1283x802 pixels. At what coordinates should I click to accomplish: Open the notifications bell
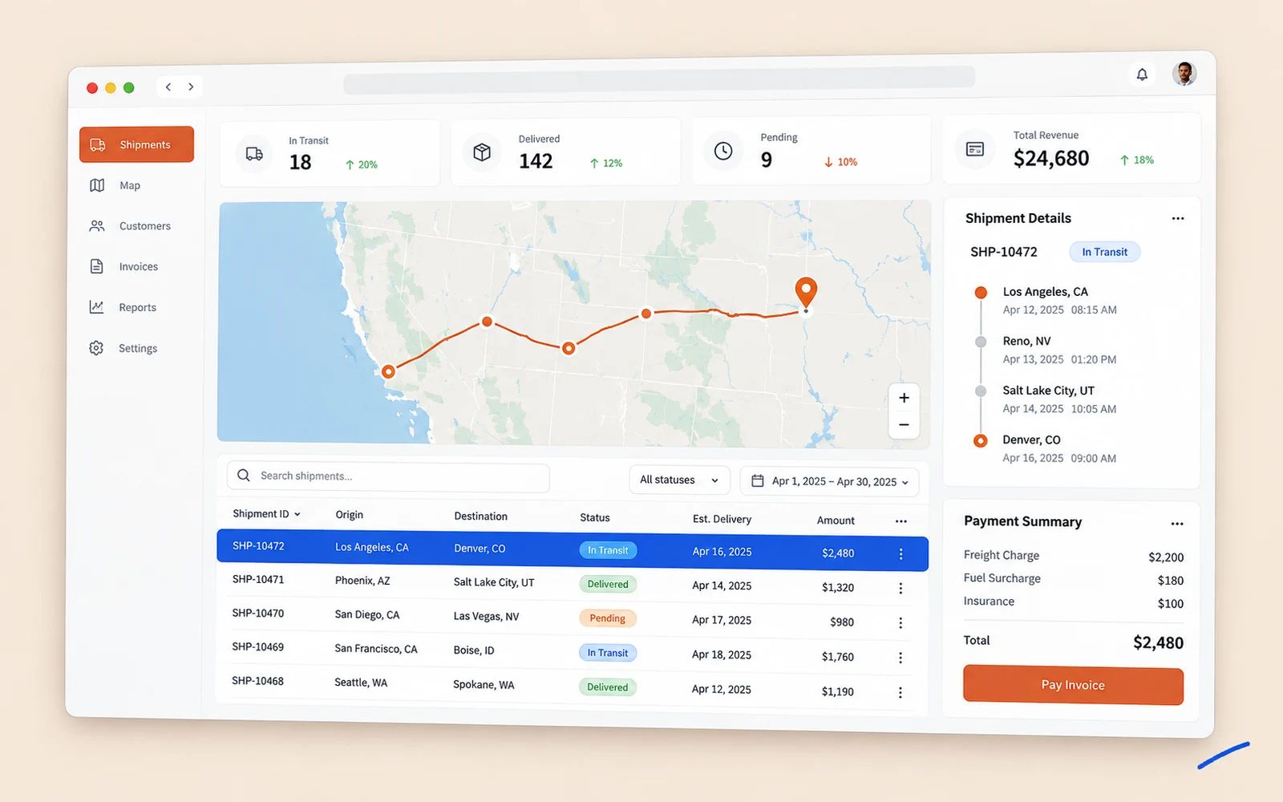[x=1142, y=75]
